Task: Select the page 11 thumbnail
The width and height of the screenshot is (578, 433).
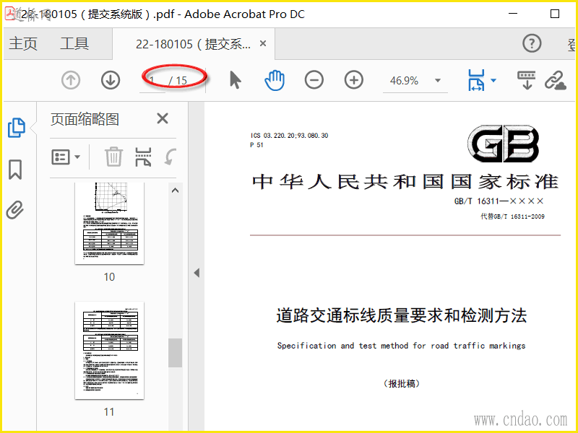Action: (x=110, y=351)
